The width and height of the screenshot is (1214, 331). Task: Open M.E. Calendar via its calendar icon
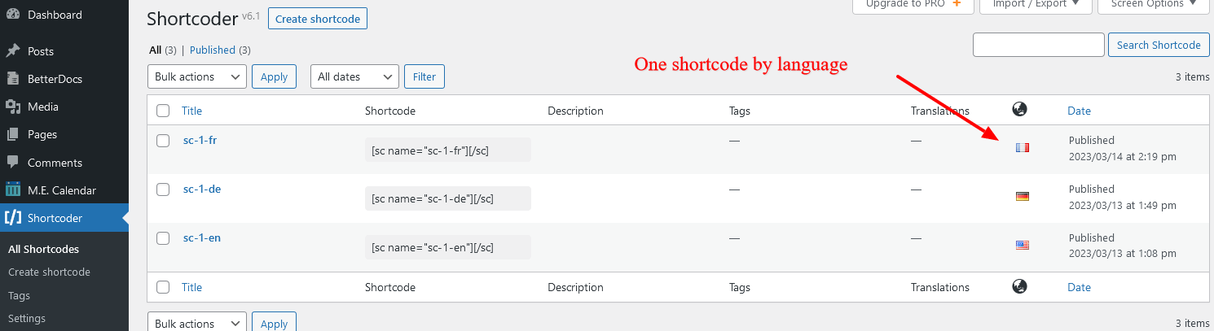(x=13, y=190)
